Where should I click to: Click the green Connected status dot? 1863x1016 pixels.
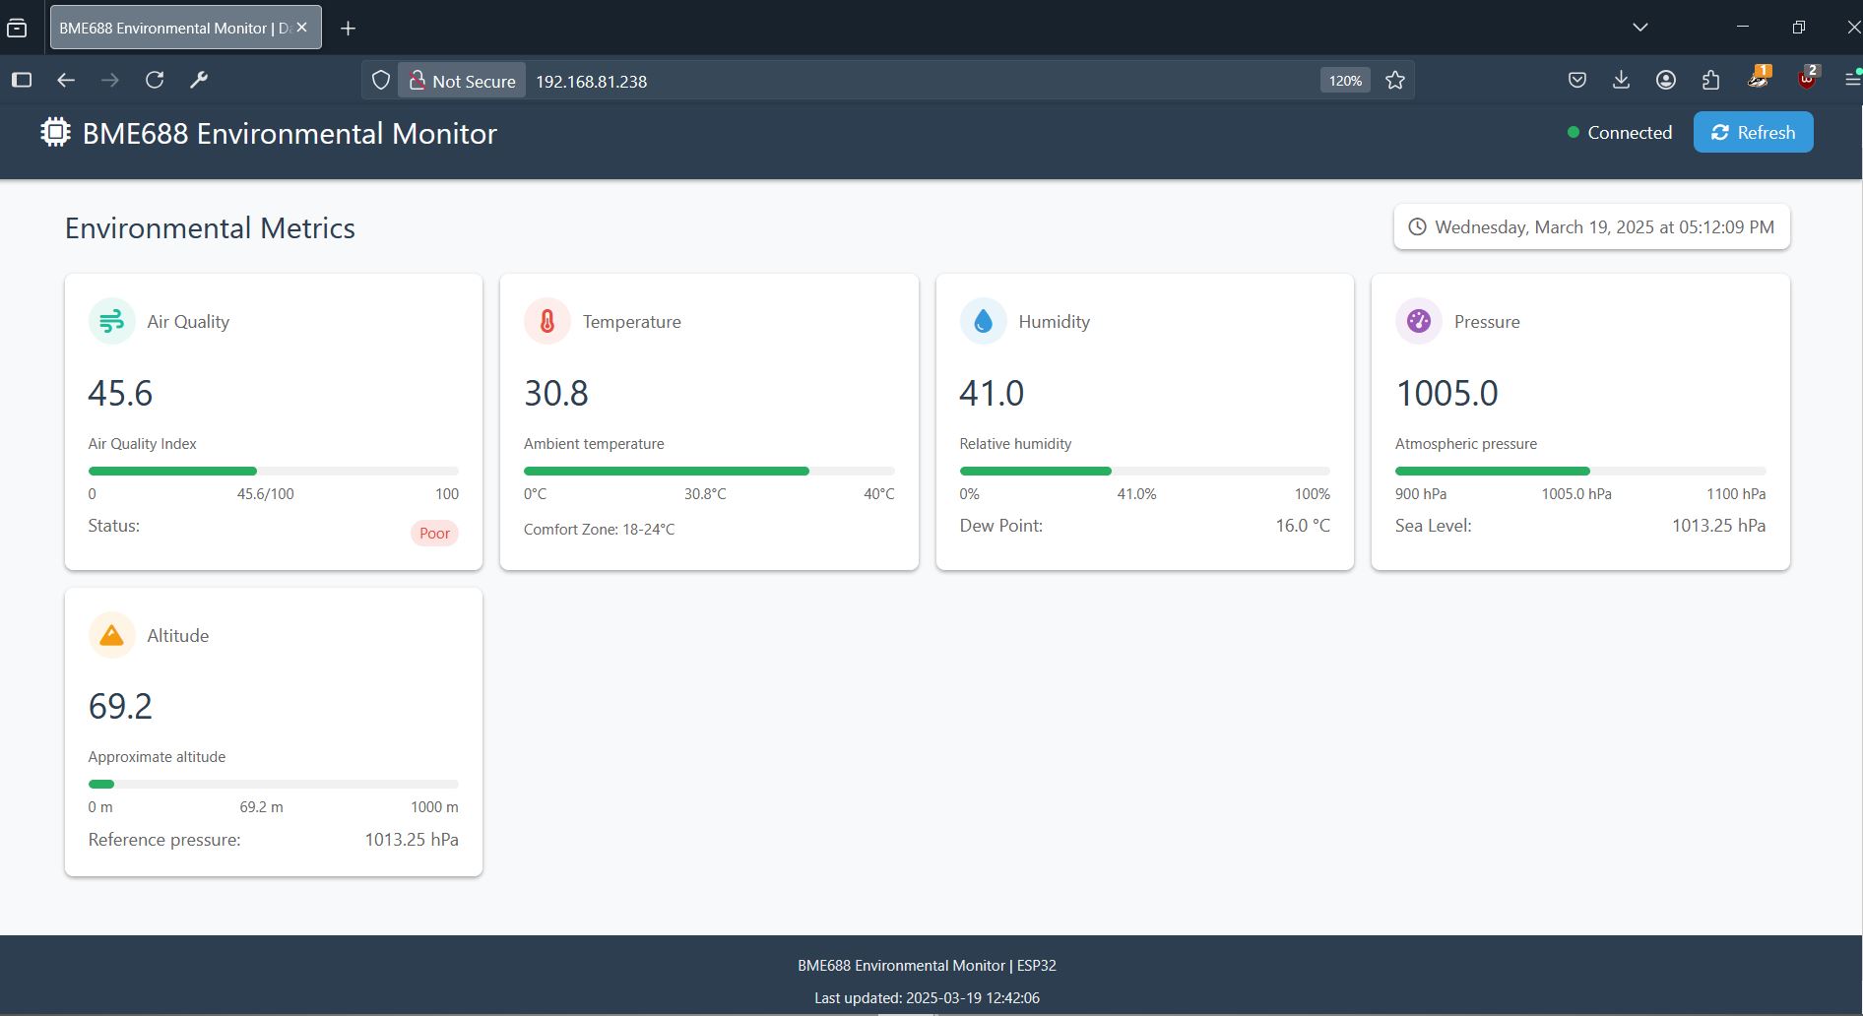point(1574,132)
